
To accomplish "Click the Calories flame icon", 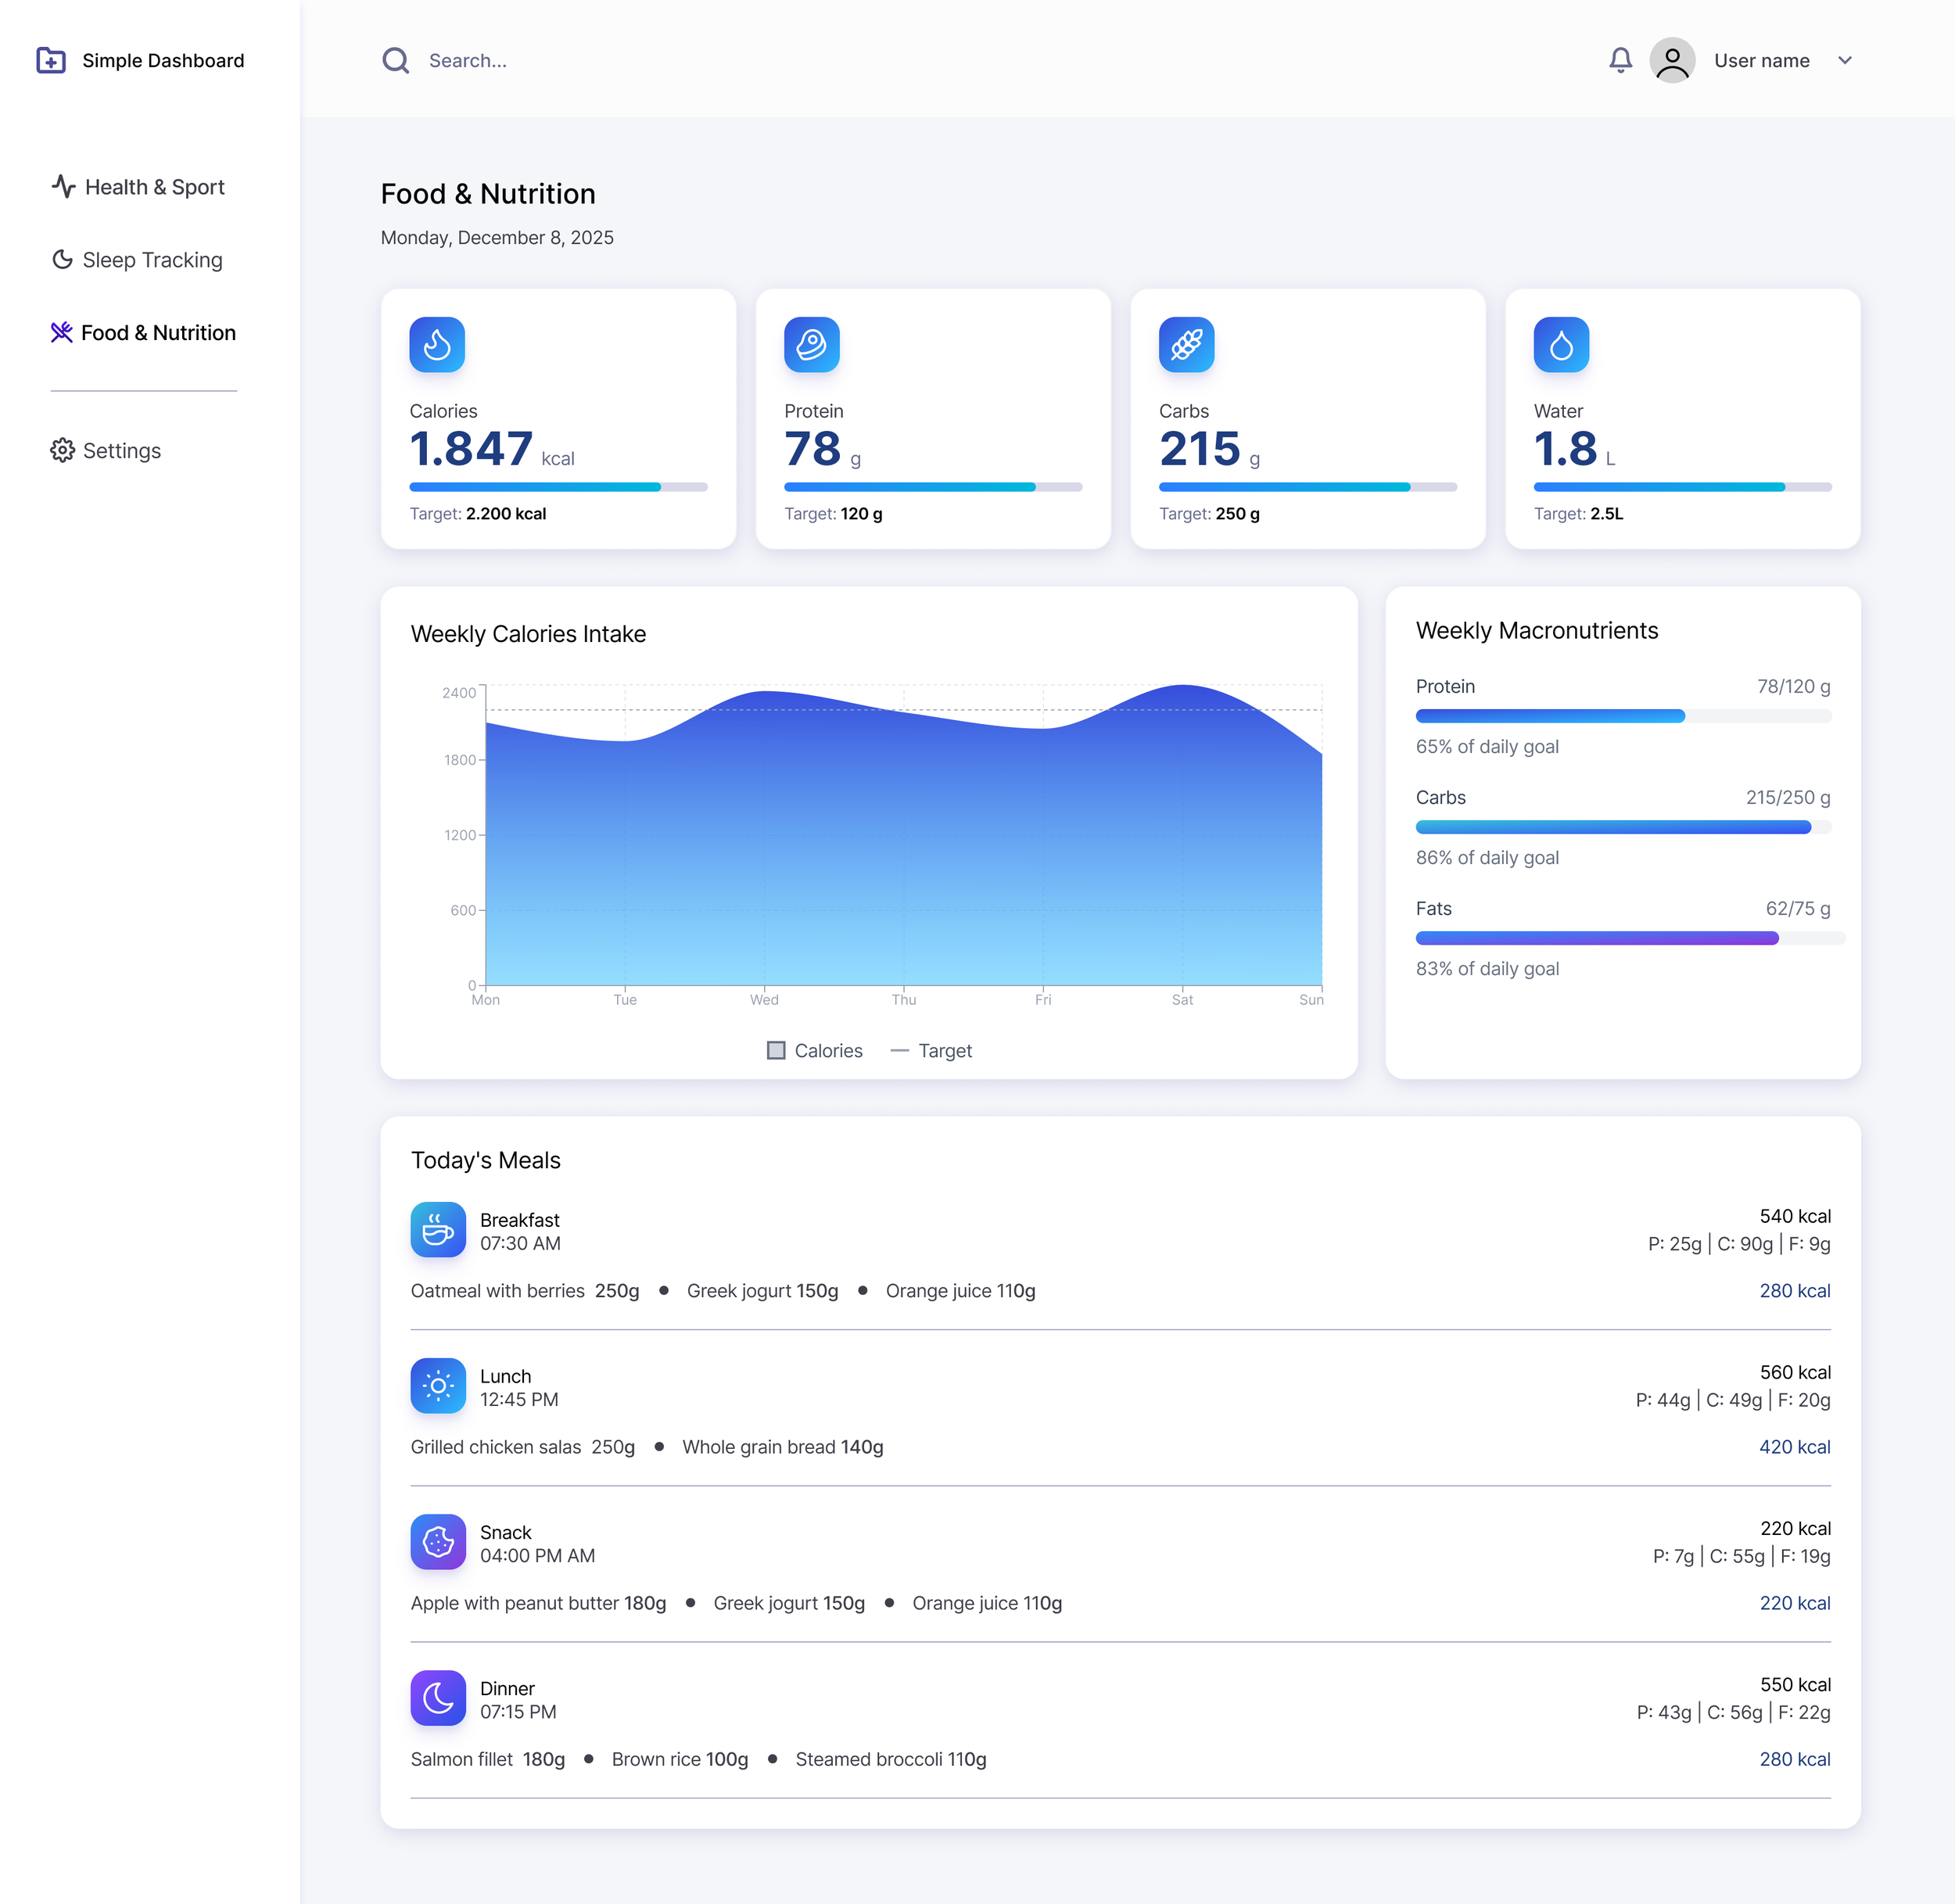I will tap(437, 345).
